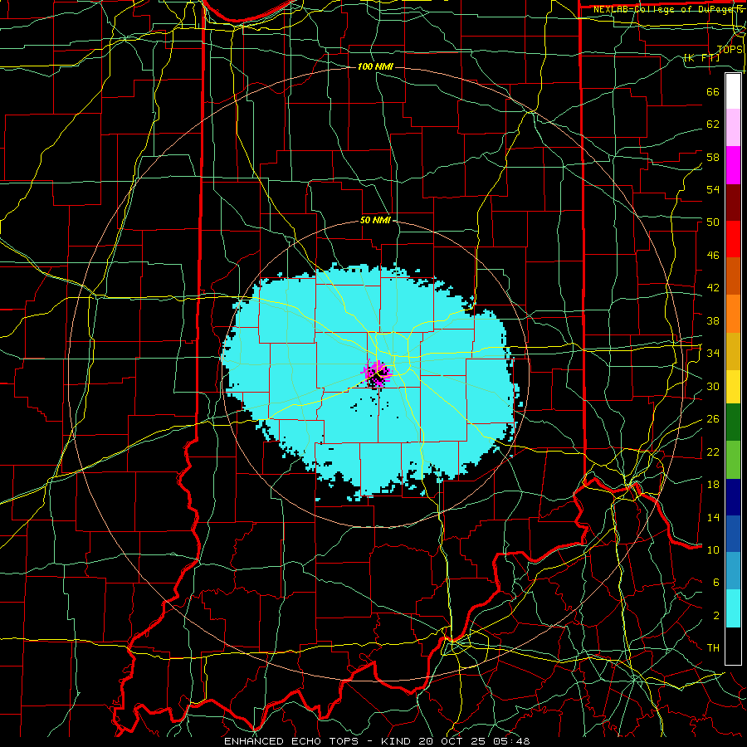Click the legend value '66'
The height and width of the screenshot is (747, 747).
[713, 91]
